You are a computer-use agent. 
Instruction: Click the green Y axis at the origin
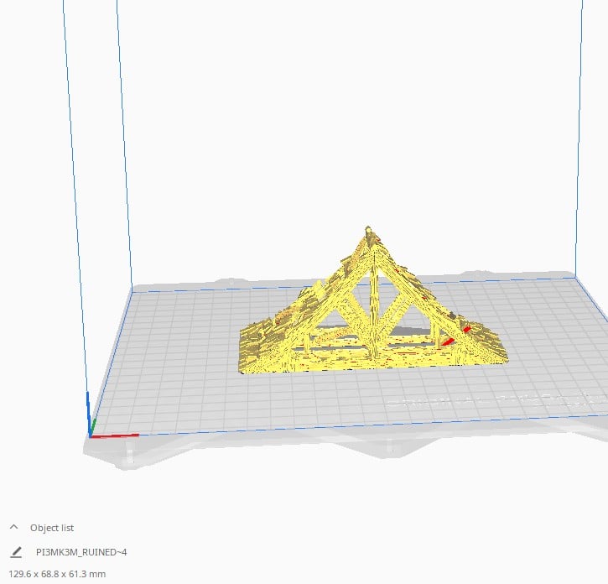pyautogui.click(x=93, y=427)
